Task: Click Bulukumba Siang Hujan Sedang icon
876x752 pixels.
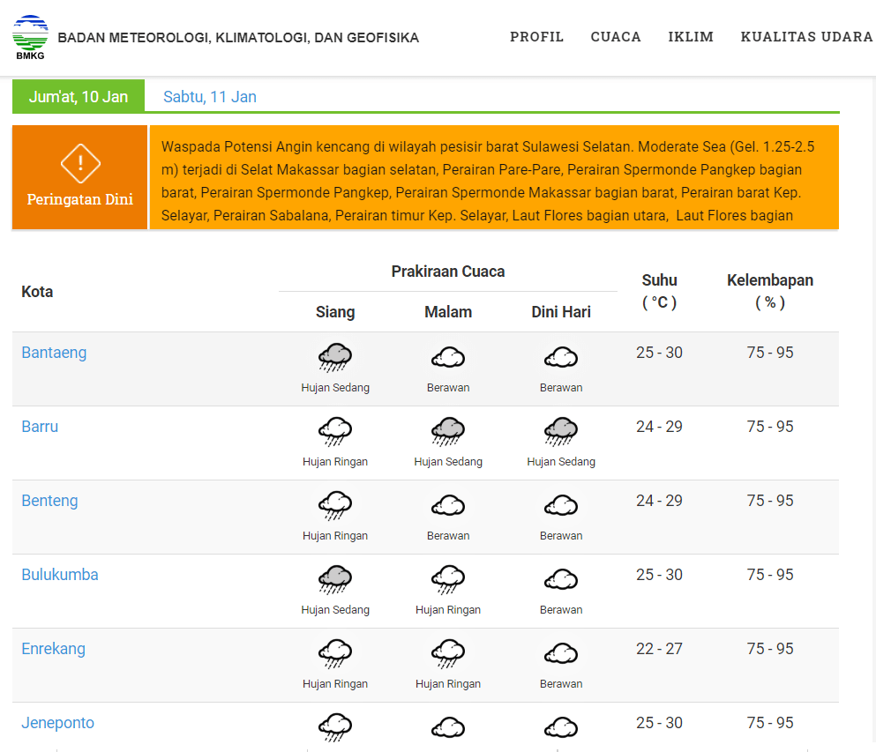Action: pos(335,579)
